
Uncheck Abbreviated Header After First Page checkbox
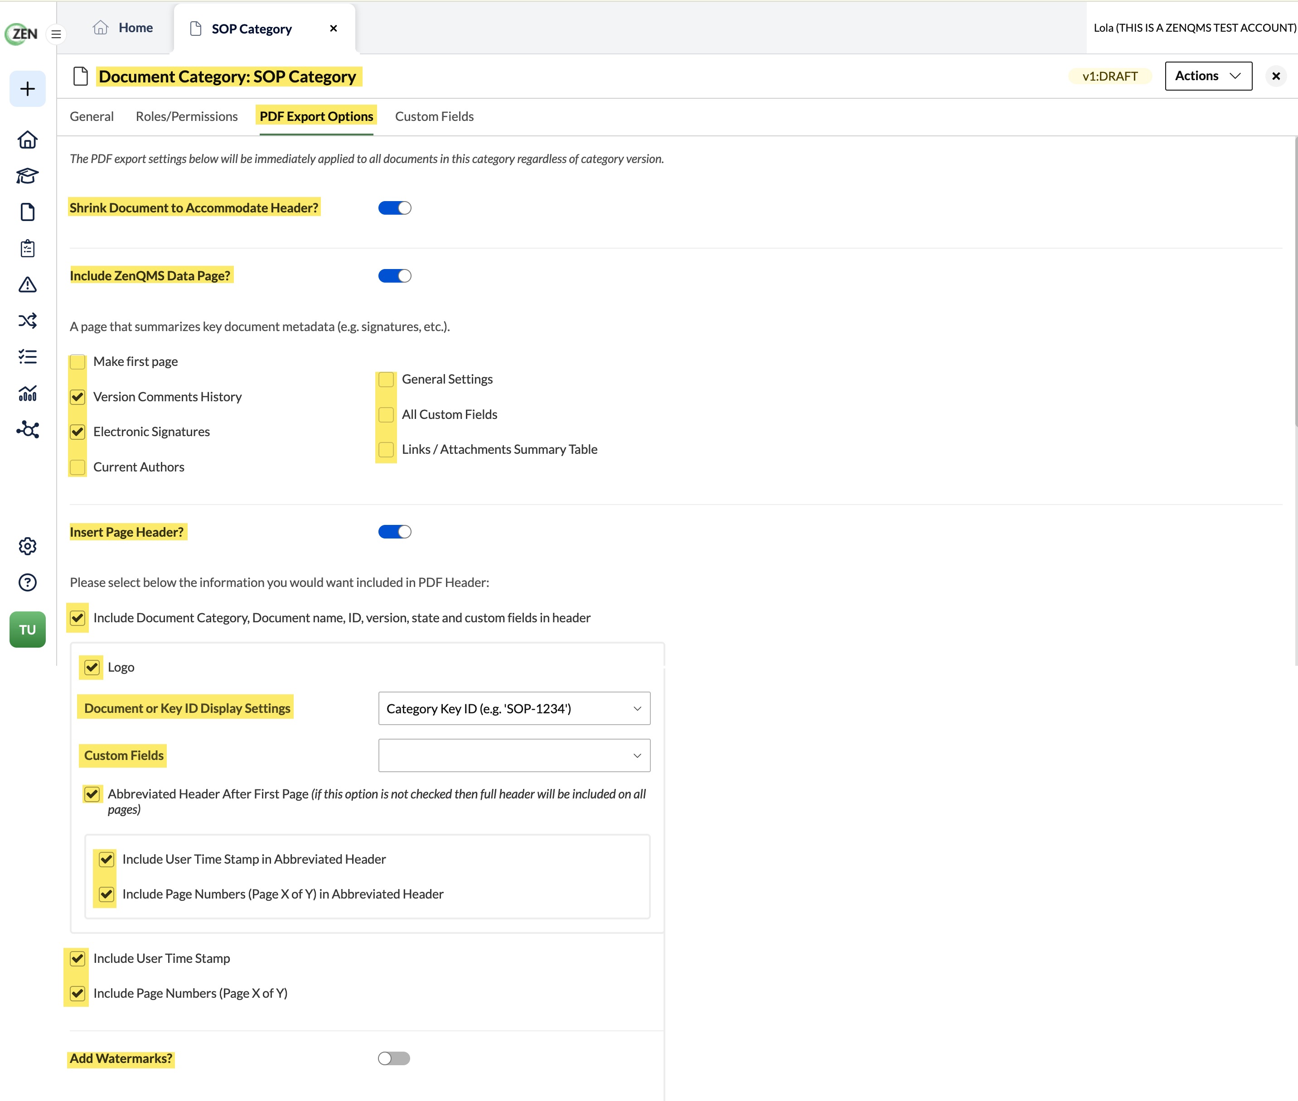coord(92,794)
